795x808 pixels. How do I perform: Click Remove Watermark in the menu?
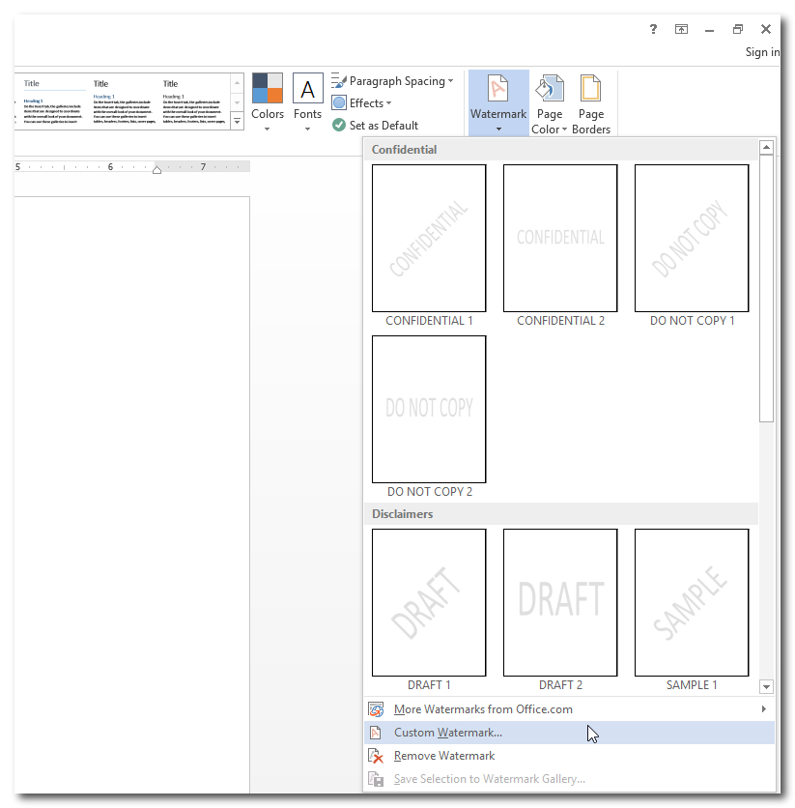pyautogui.click(x=444, y=756)
